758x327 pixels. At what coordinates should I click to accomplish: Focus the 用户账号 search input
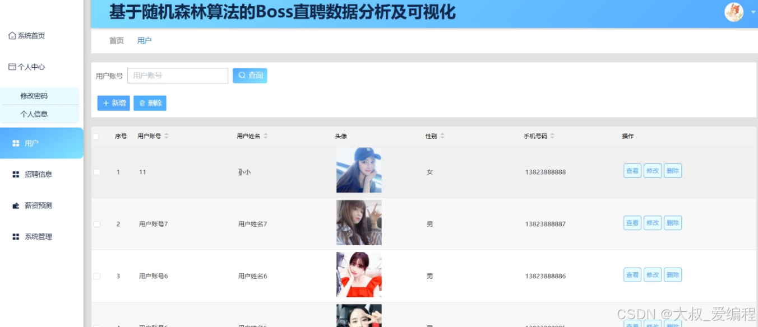point(178,76)
